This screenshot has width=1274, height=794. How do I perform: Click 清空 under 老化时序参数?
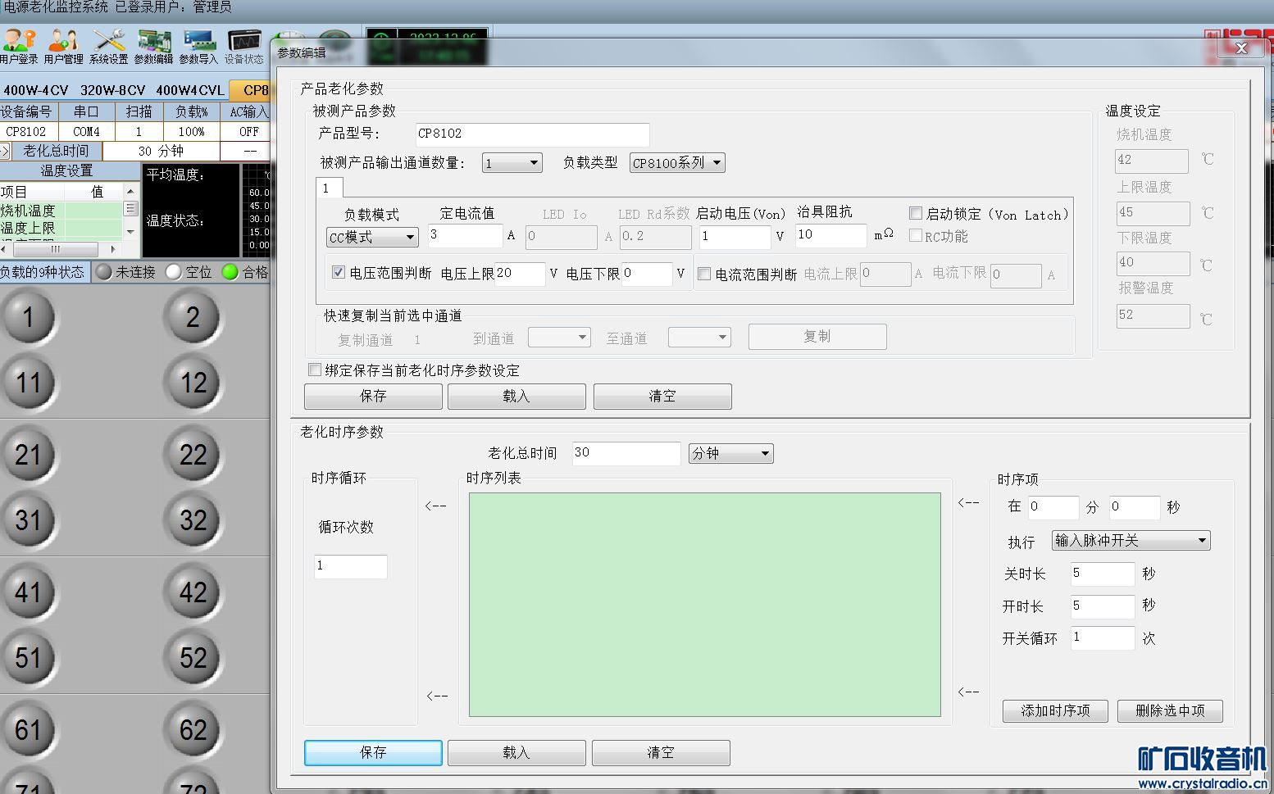tap(661, 752)
